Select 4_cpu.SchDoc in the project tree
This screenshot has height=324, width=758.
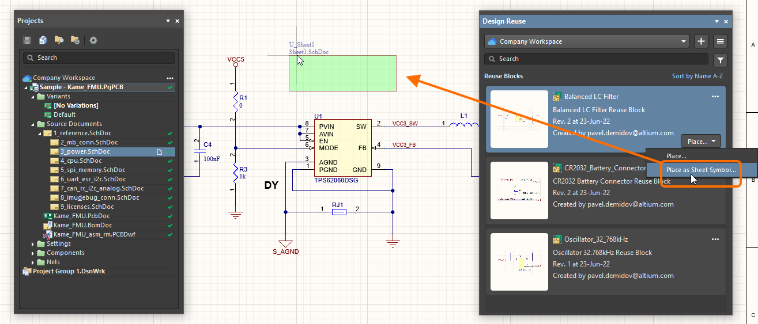[x=81, y=161]
